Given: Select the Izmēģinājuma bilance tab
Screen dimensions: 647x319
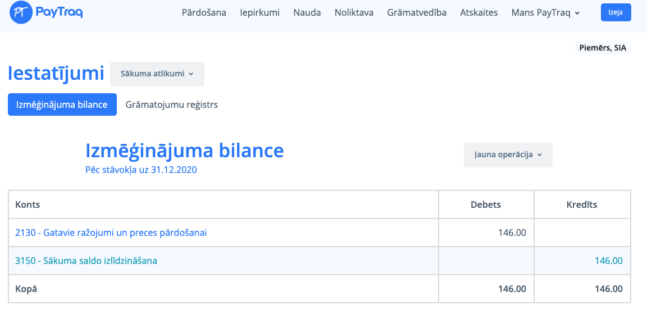Looking at the screenshot, I should [62, 104].
